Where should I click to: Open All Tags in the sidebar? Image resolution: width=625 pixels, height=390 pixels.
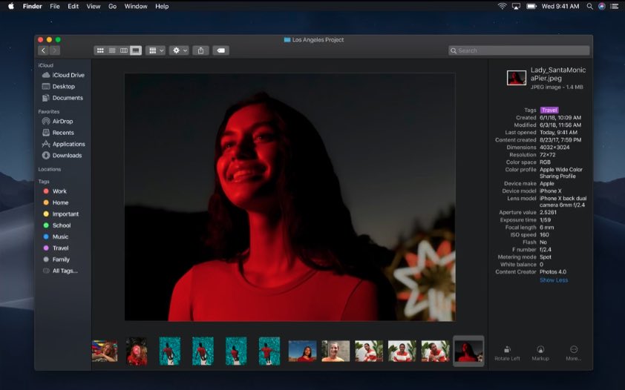65,271
